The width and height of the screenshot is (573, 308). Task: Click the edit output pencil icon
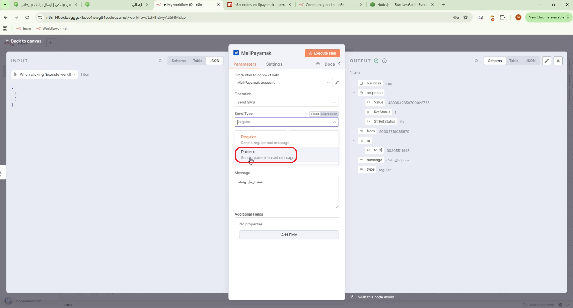point(546,61)
